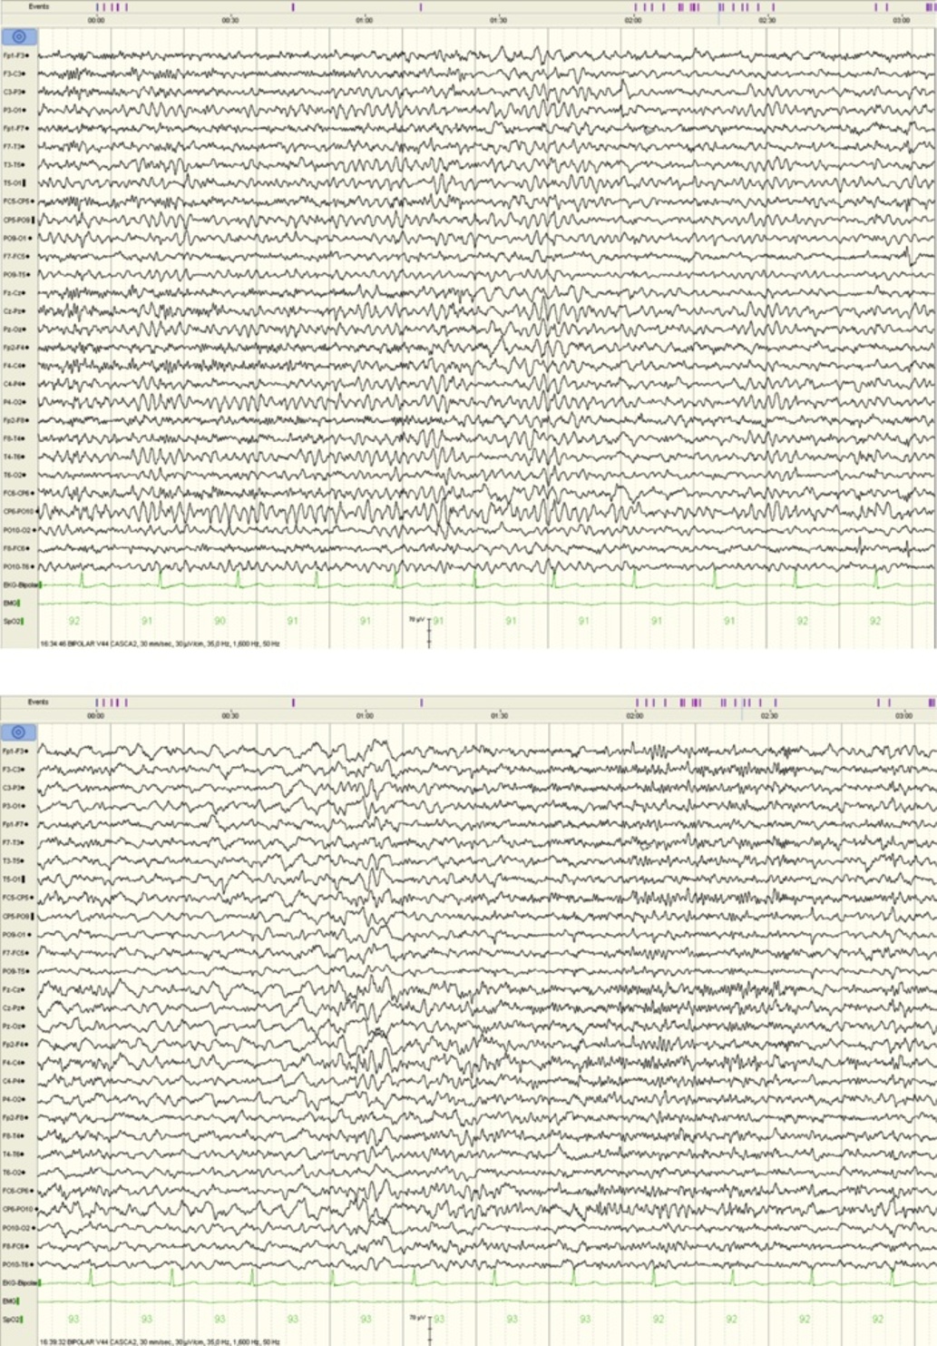This screenshot has height=1346, width=937.
Task: Click the 02:30 mark on upper time ruler
Action: [x=766, y=19]
